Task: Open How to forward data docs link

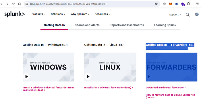Action: (170, 96)
